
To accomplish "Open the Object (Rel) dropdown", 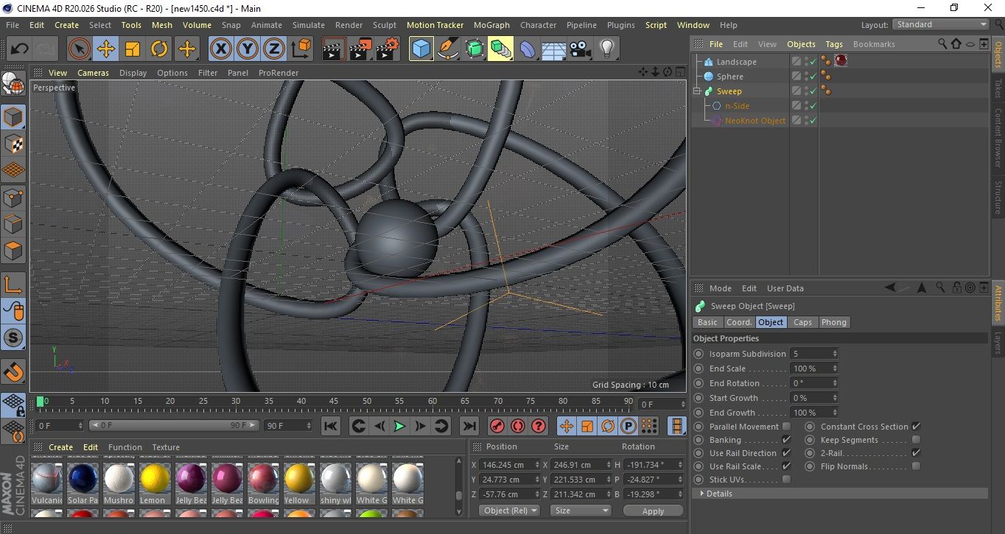I will pos(509,510).
